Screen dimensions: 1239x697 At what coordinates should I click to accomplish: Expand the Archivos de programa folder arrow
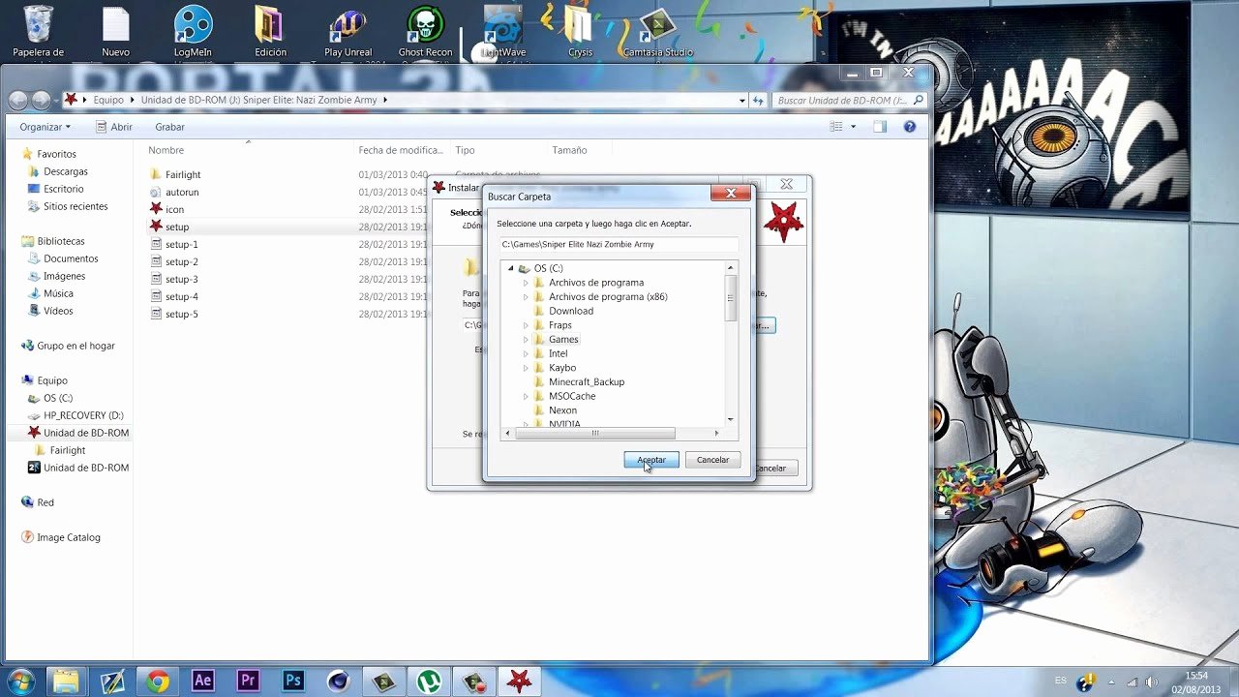coord(526,283)
